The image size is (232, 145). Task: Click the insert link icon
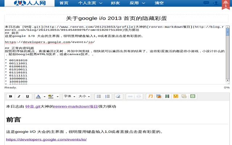[130, 96]
